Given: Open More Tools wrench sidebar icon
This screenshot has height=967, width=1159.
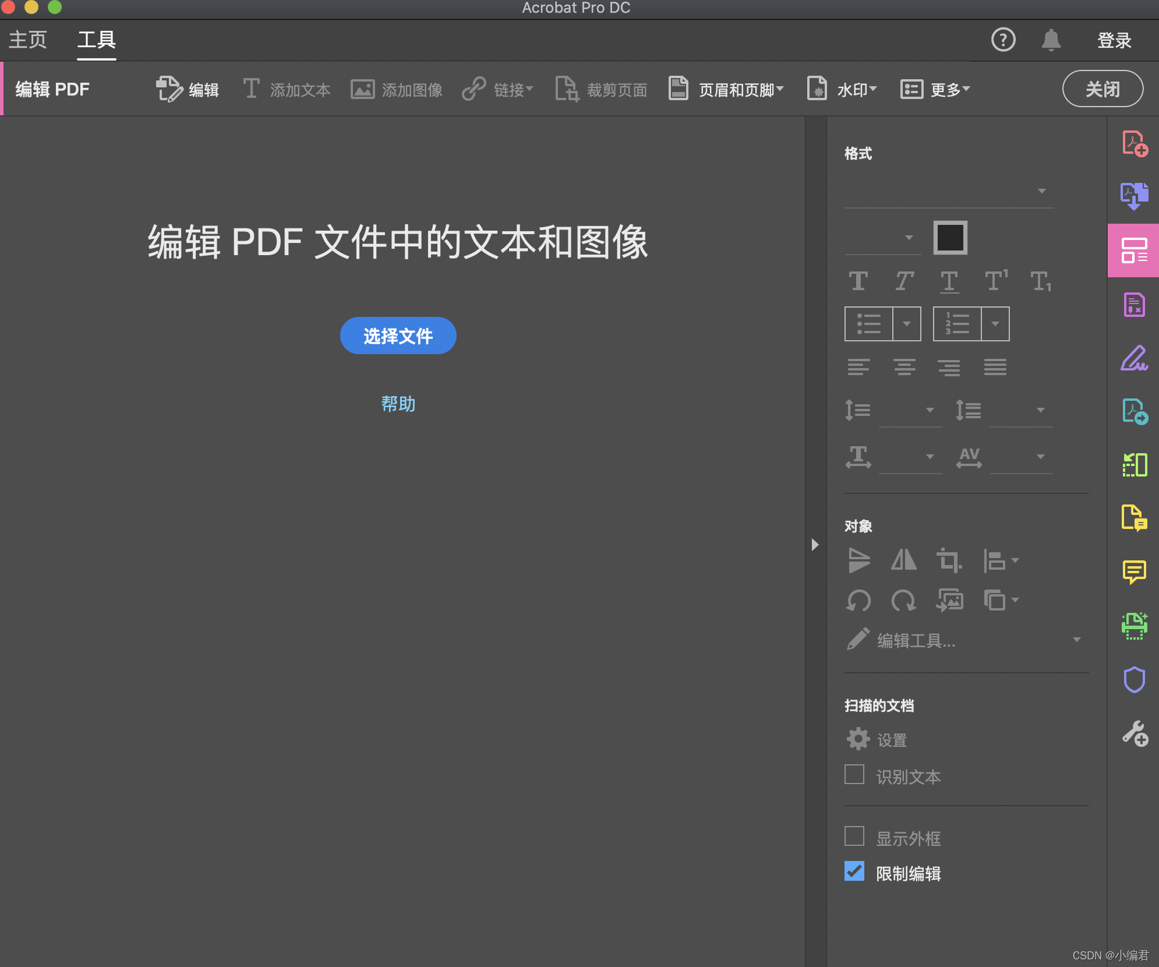Looking at the screenshot, I should click(1135, 733).
